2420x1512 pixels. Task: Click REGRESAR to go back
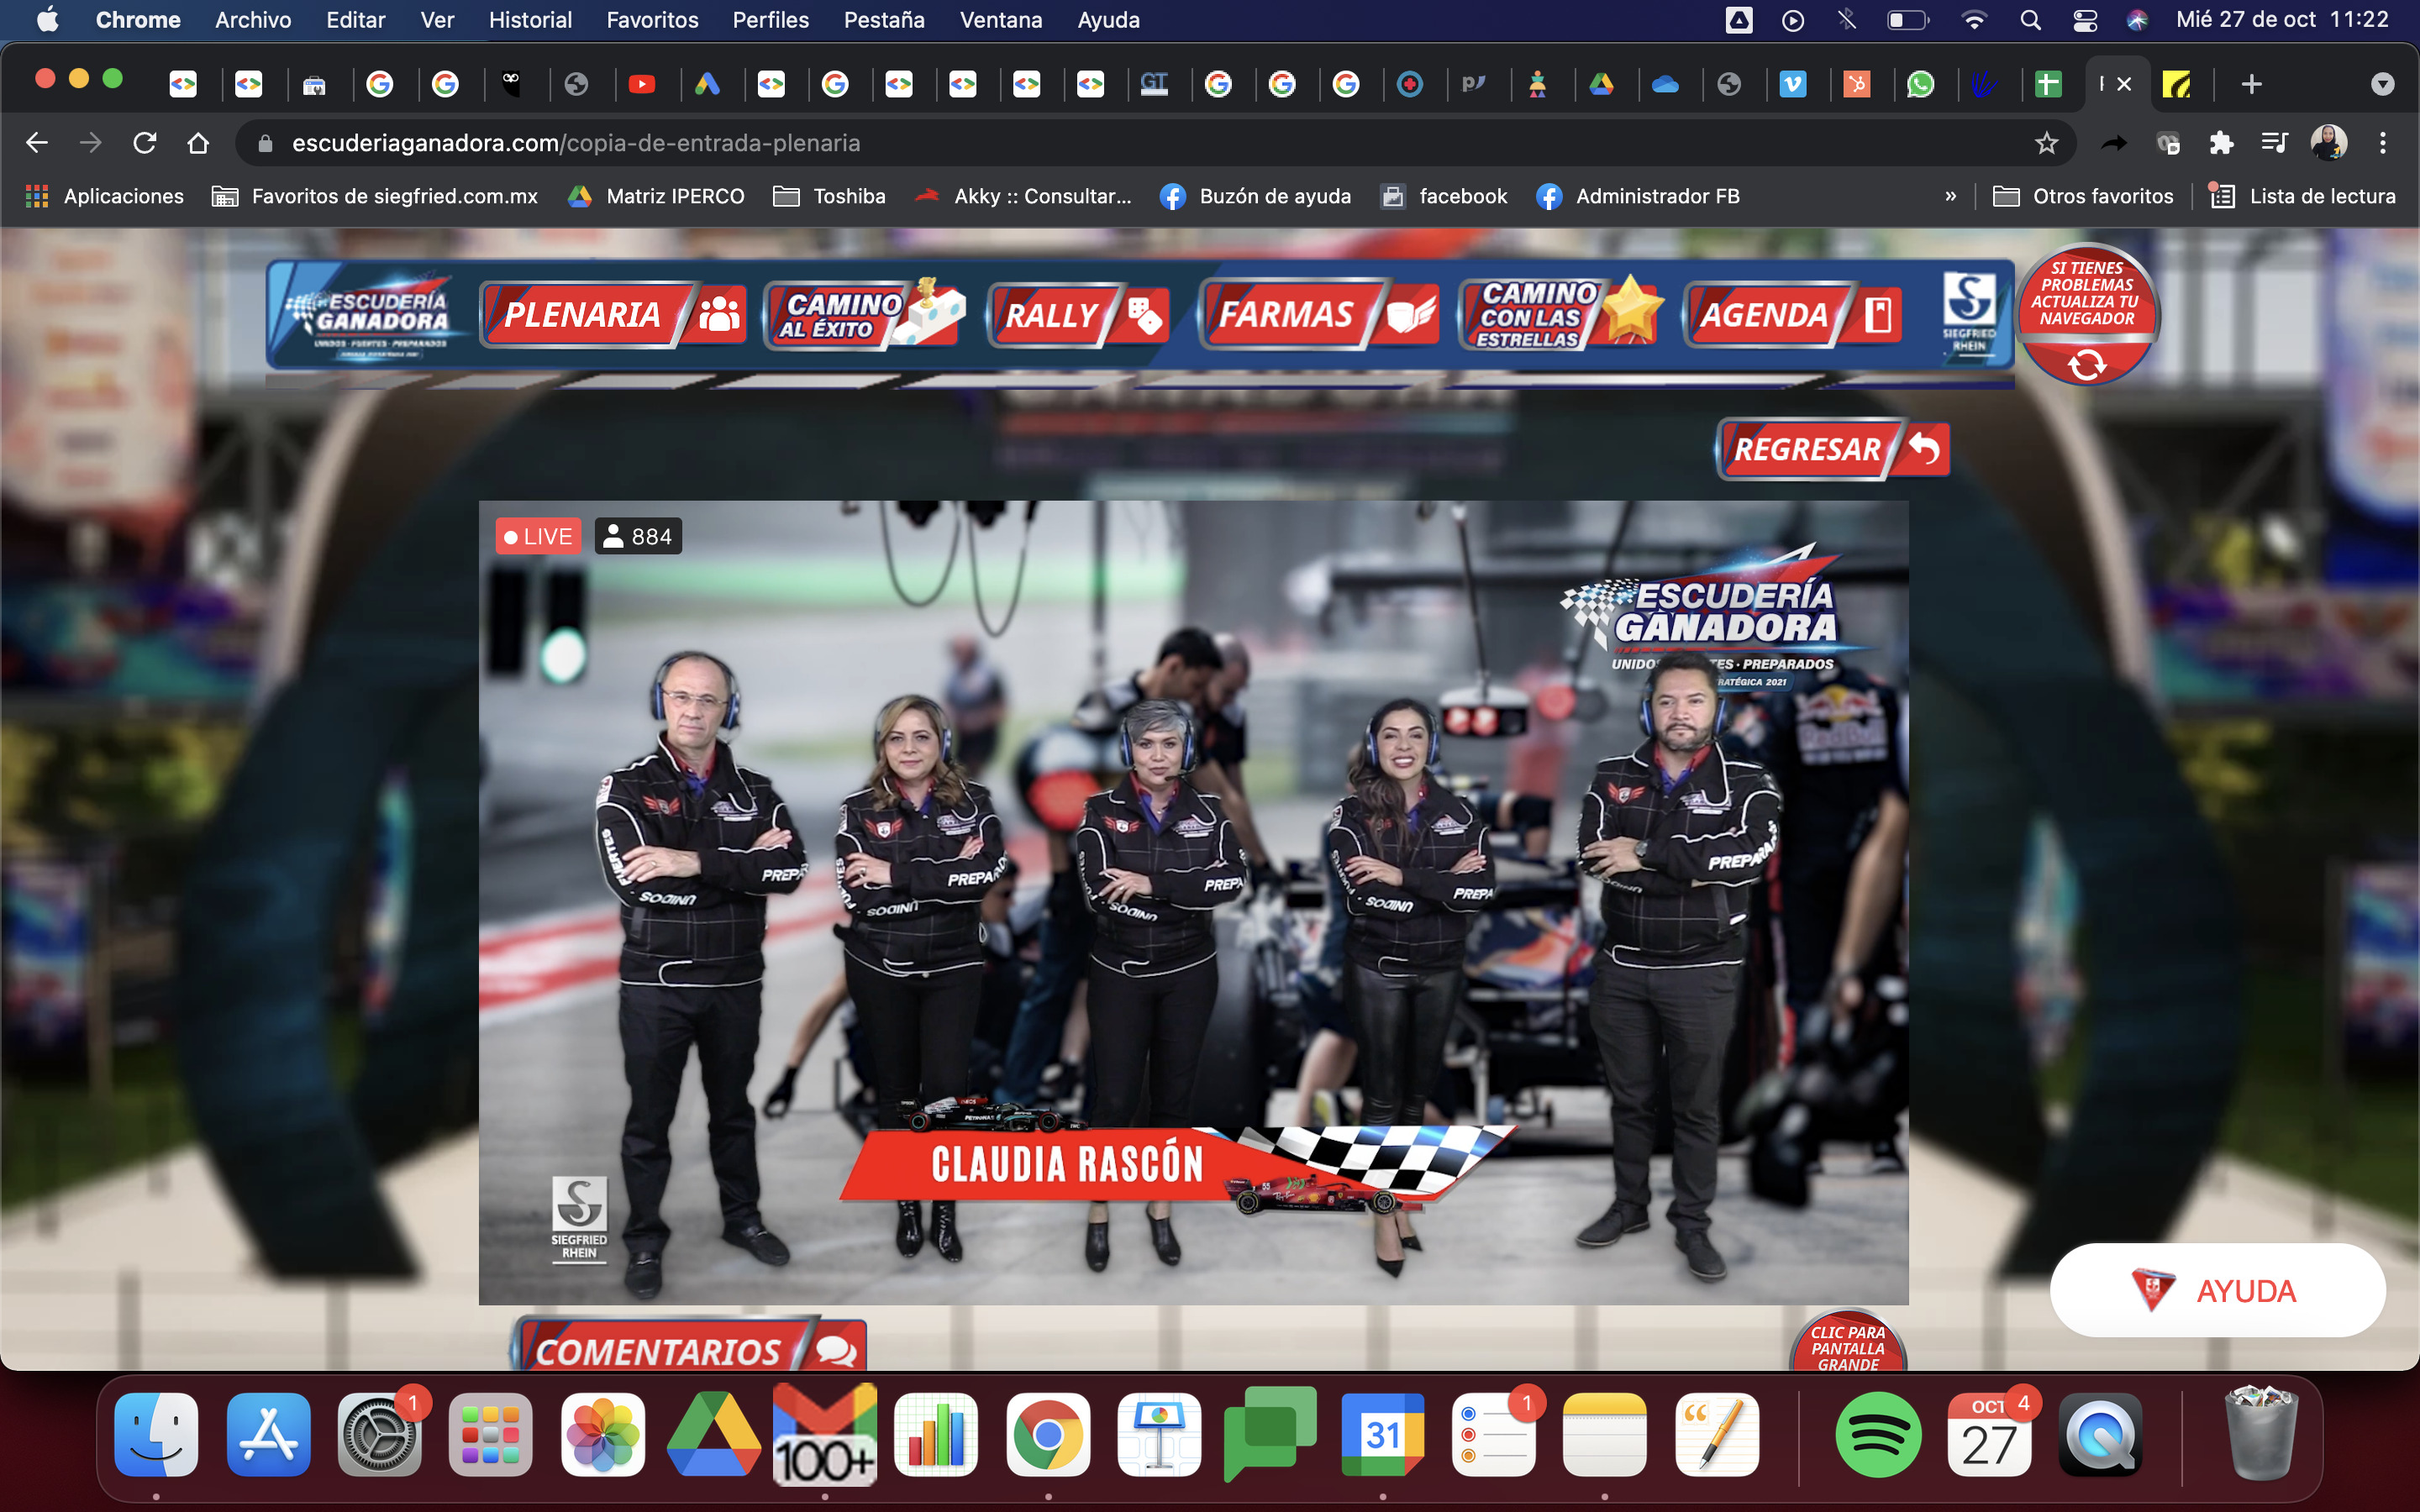pyautogui.click(x=1833, y=449)
